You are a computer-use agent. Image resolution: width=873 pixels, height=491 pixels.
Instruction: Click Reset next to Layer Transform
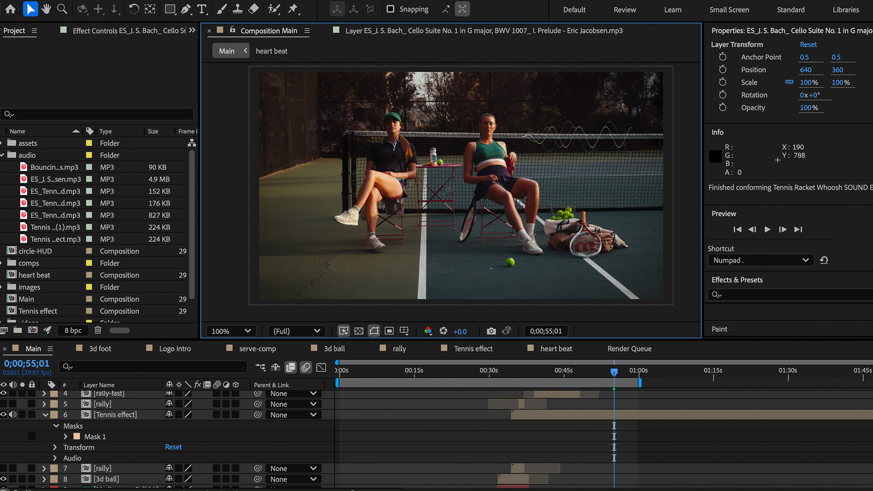pos(808,45)
